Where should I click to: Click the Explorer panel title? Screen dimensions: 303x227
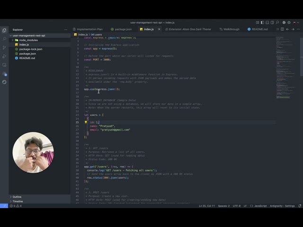point(18,30)
